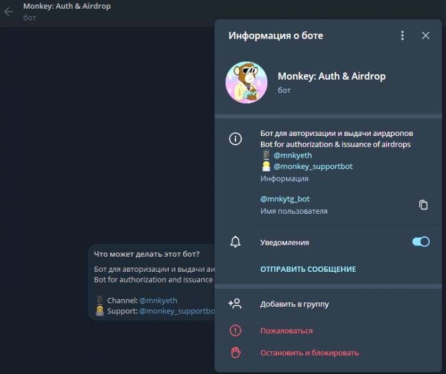Open @mnkyeth link in bot info panel
This screenshot has height=374, width=446.
click(292, 155)
